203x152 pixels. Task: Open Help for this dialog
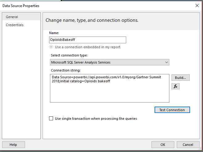coord(13,145)
